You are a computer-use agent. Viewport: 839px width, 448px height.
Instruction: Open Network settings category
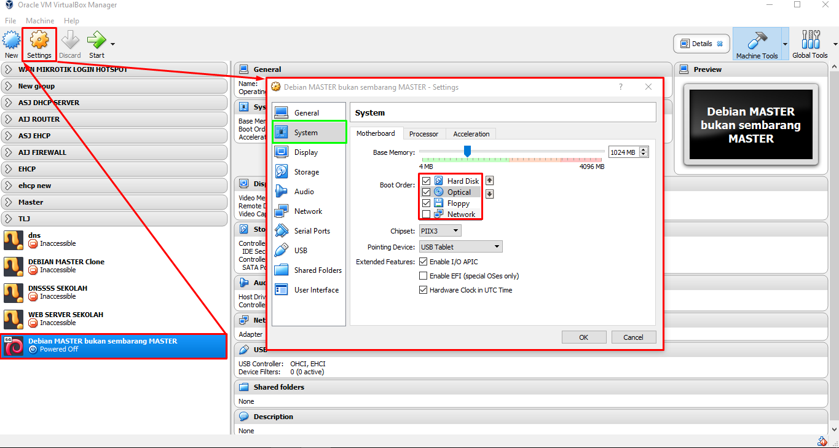pos(309,211)
